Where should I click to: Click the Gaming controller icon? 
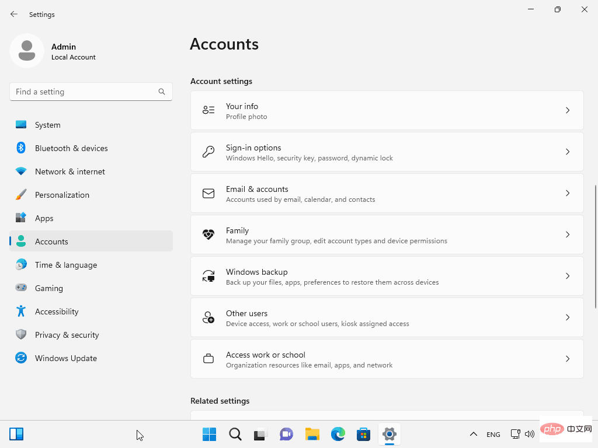21,288
